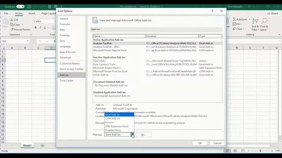Click the Save icon in title bar
The height and width of the screenshot is (158, 282).
(x=29, y=7)
